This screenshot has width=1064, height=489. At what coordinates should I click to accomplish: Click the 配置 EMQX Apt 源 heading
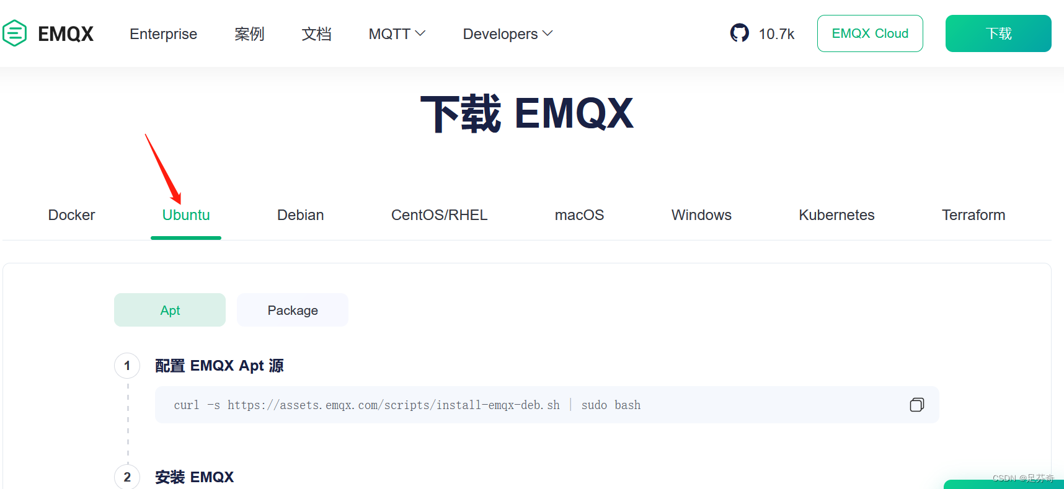tap(219, 366)
